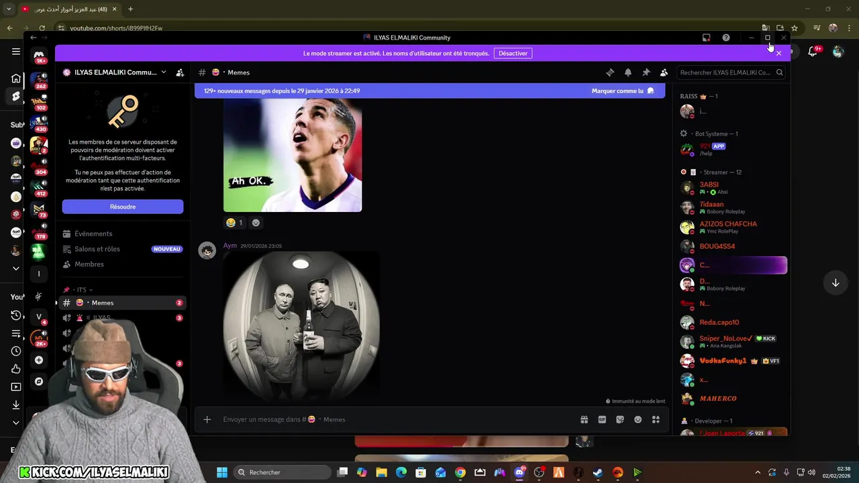This screenshot has height=483, width=859.
Task: Open the sticker picker
Action: tap(620, 419)
